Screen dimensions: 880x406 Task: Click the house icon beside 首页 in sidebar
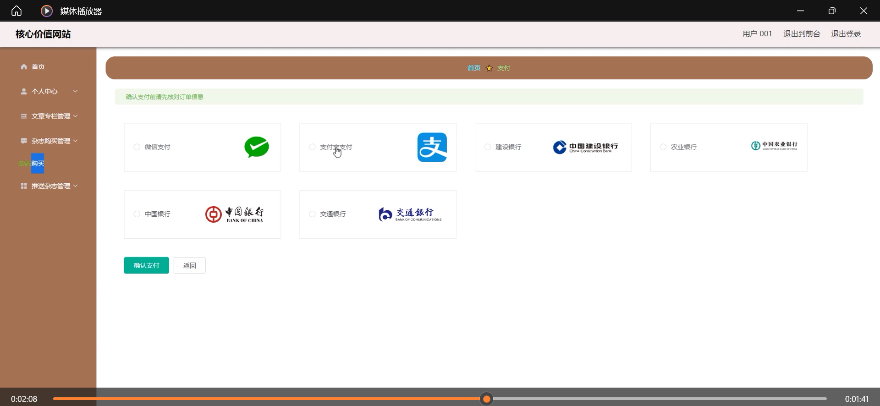click(24, 66)
